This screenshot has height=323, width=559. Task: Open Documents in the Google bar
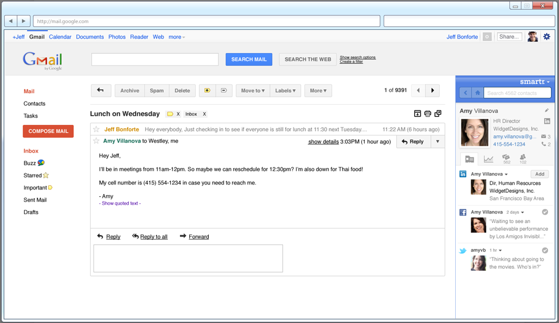point(90,37)
